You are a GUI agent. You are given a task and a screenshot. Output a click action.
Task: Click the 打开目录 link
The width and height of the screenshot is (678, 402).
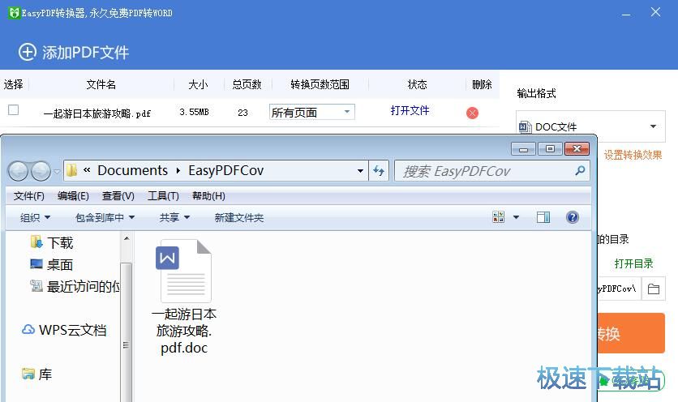[x=633, y=263]
